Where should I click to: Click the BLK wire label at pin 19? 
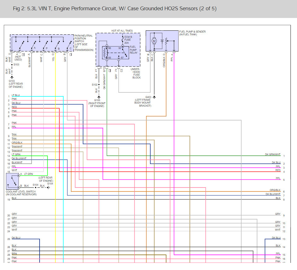(14, 198)
